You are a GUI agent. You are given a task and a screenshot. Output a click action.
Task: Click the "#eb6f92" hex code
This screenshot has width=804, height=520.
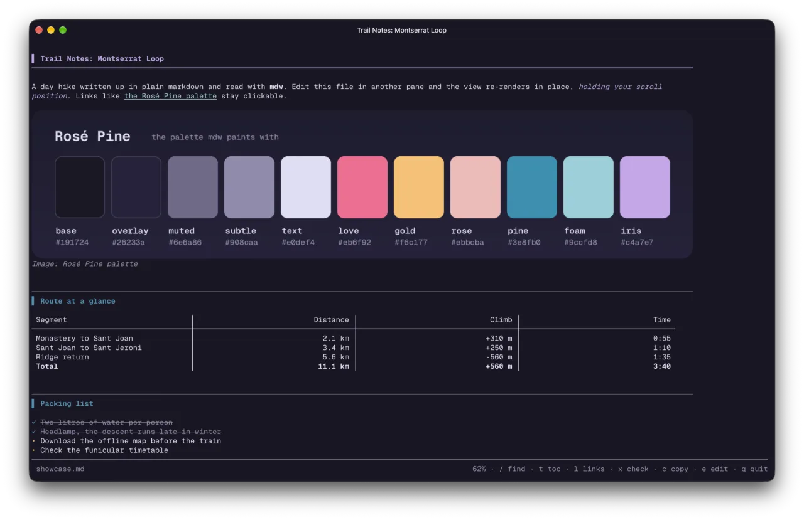click(x=354, y=243)
